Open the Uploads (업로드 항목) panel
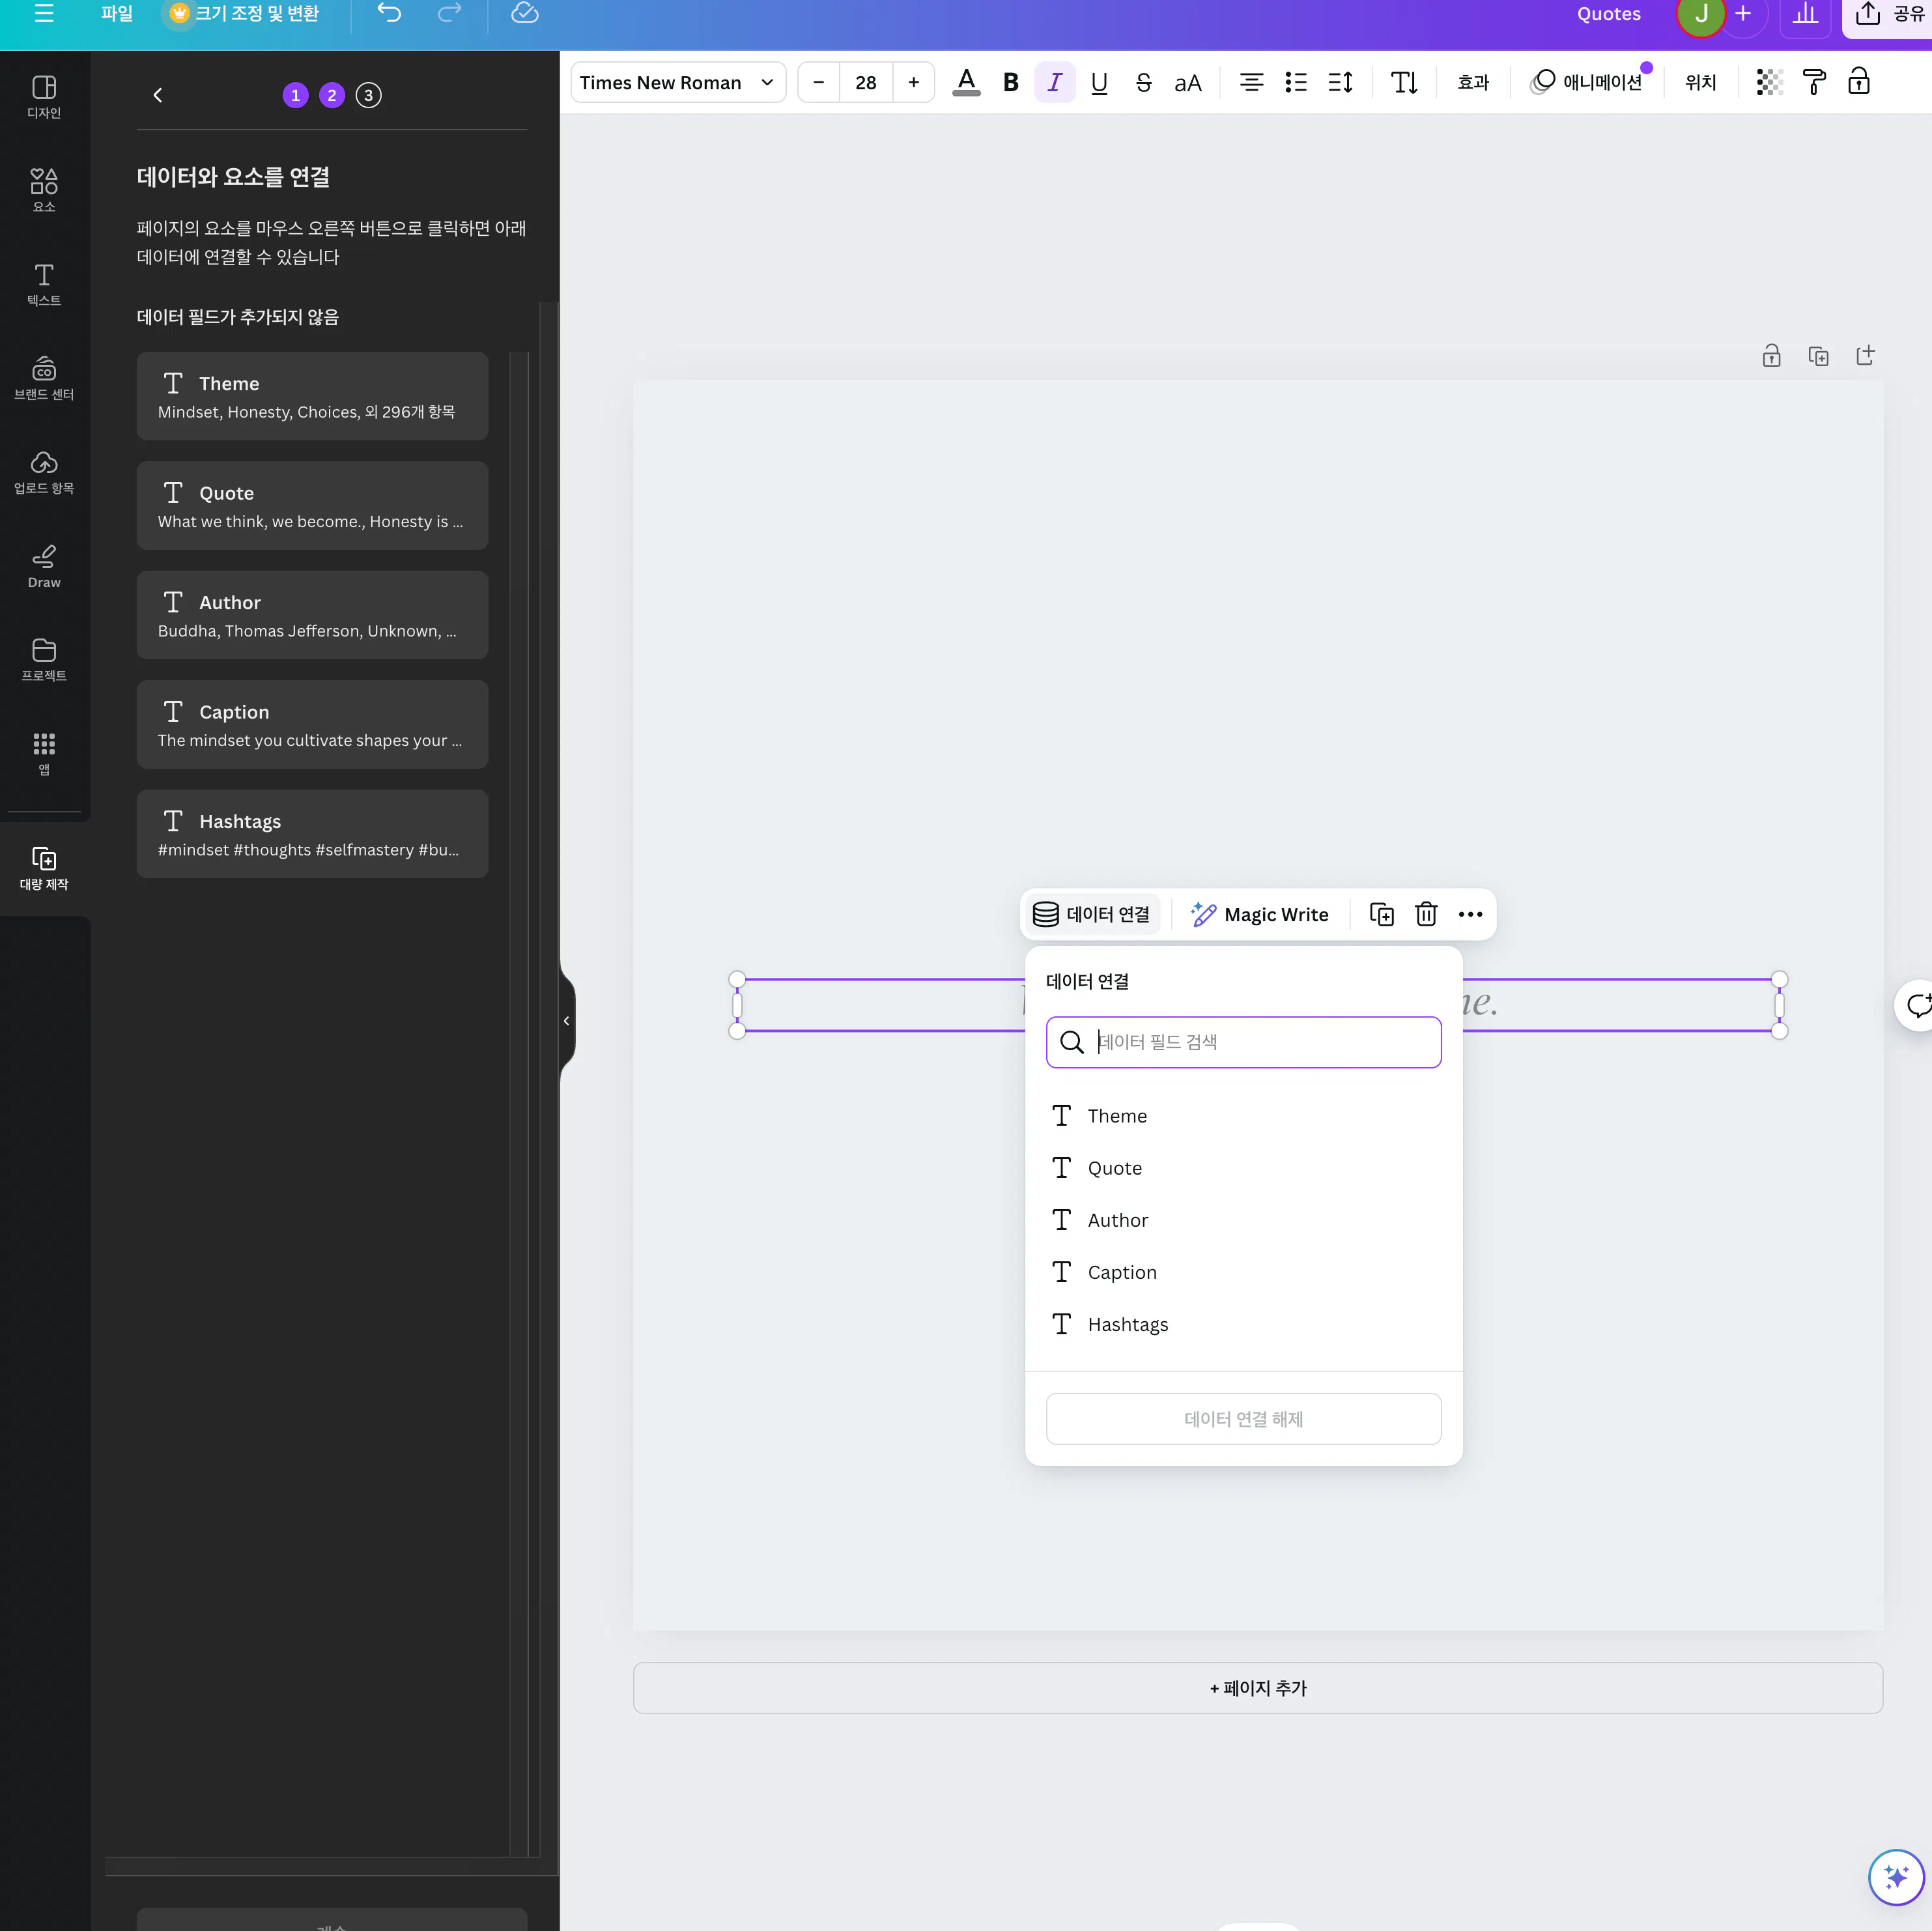The height and width of the screenshot is (1931, 1932). click(x=44, y=472)
